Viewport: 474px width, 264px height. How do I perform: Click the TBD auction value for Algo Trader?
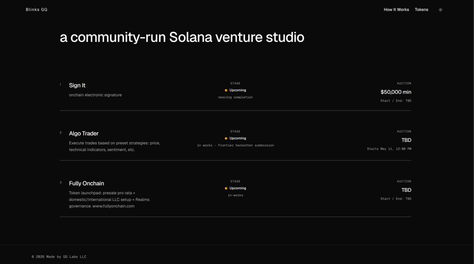tap(406, 140)
